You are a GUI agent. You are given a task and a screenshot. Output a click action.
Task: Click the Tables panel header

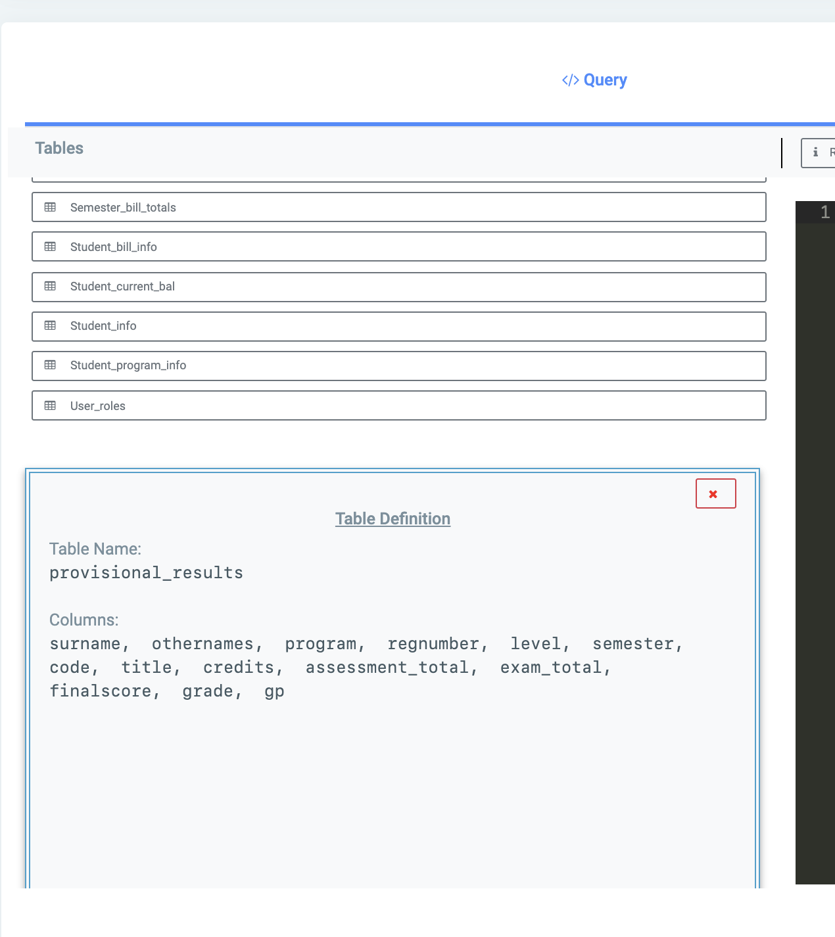pos(59,148)
